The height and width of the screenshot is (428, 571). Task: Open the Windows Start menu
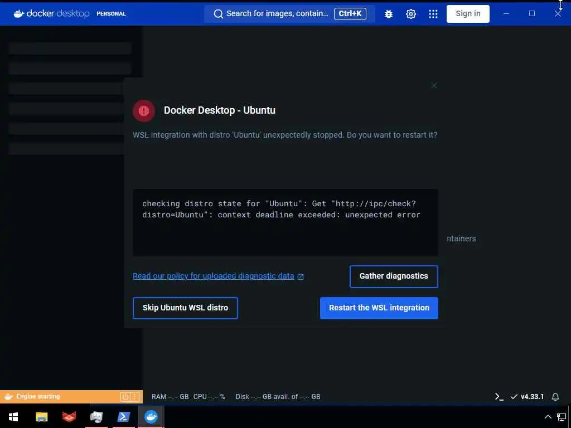[13, 417]
